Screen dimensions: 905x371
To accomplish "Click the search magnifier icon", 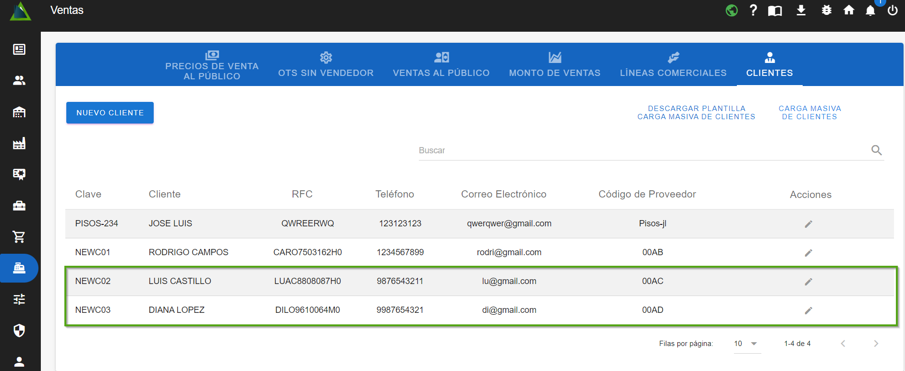I will pos(876,150).
